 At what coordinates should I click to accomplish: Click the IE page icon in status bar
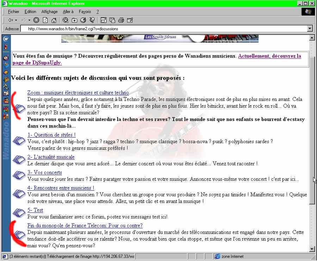tap(5, 256)
